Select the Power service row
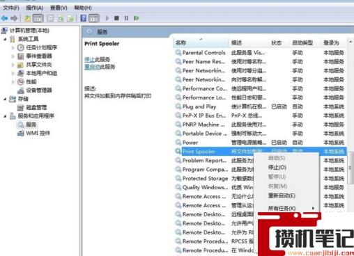 pyautogui.click(x=260, y=143)
